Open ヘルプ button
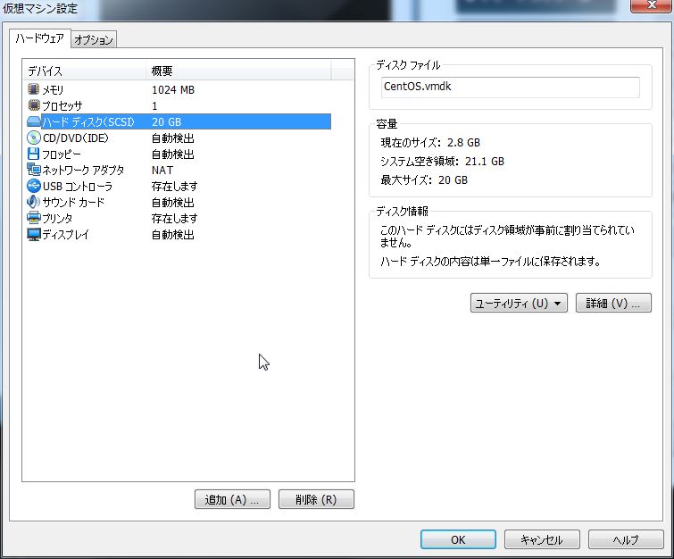This screenshot has width=674, height=559. click(x=626, y=539)
